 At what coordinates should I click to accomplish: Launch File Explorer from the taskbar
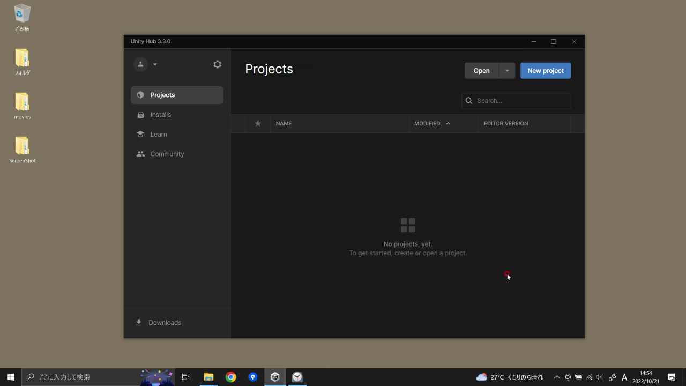(208, 377)
